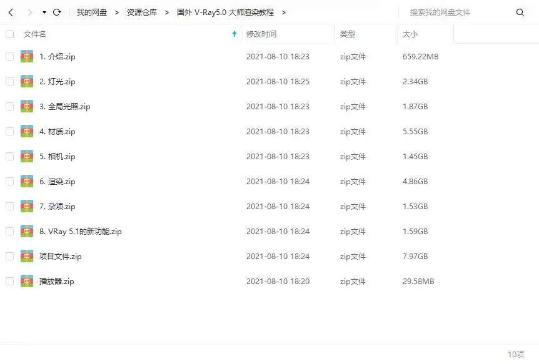Click the sort arrow in 文件名 column
Viewport: 539px width, 364px height.
pos(234,34)
